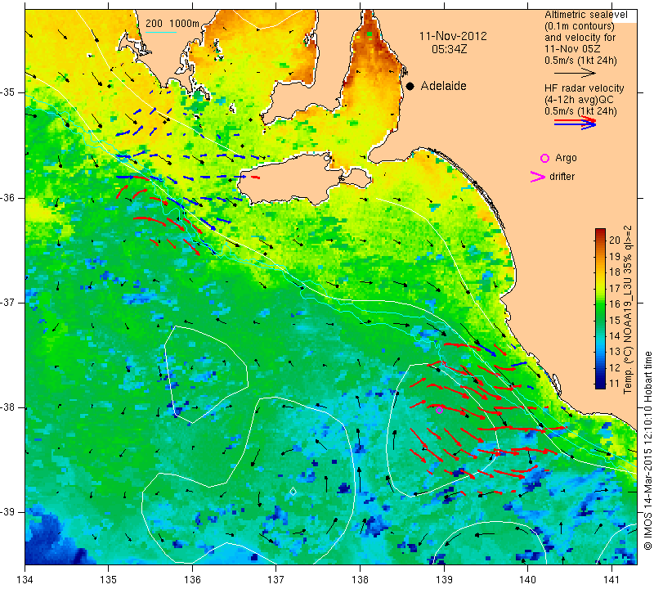Image resolution: width=654 pixels, height=589 pixels.
Task: Click the colorbar title Temp NOAA19_L3U
Action: click(x=628, y=309)
